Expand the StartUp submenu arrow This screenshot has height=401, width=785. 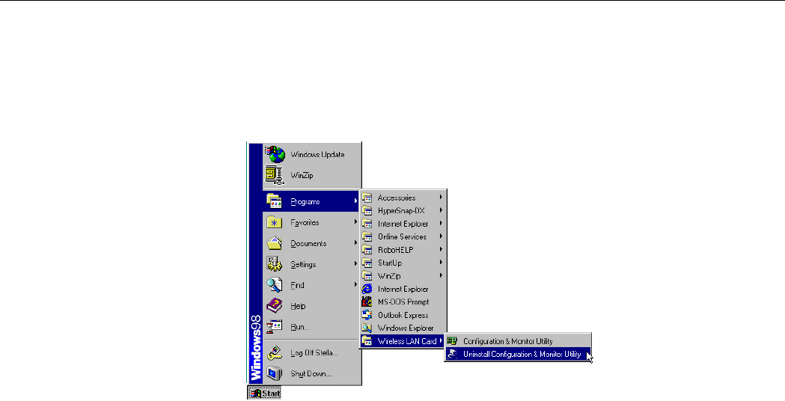(441, 263)
